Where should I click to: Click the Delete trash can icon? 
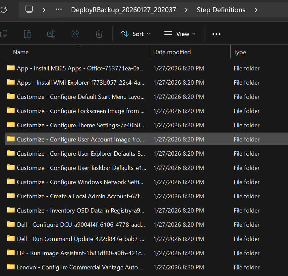(99, 34)
